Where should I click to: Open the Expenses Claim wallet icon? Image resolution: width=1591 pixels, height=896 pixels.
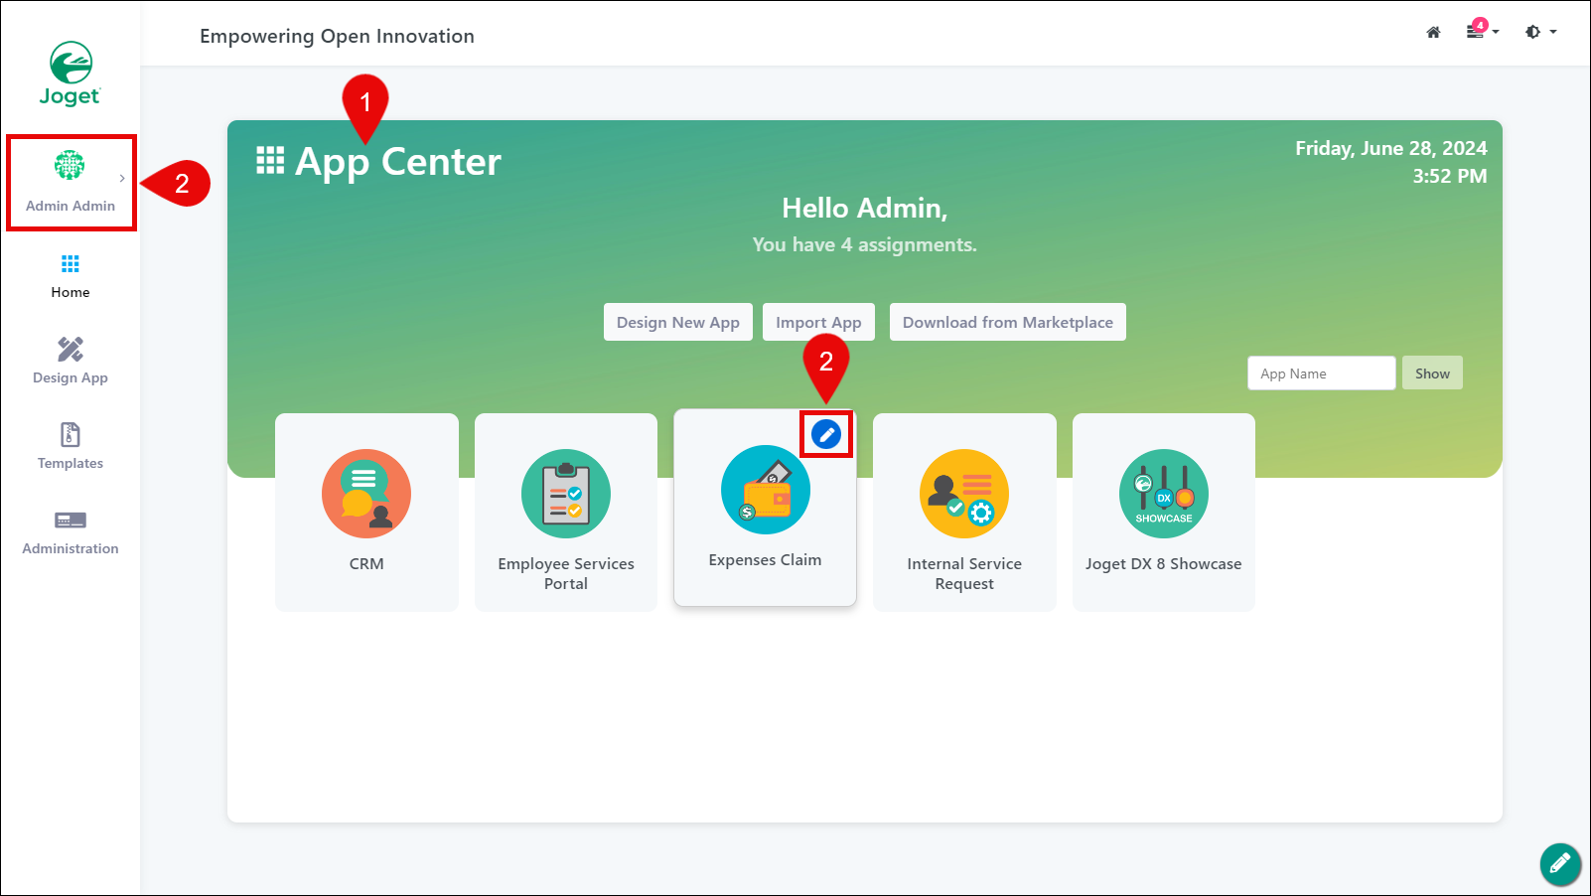pyautogui.click(x=766, y=490)
